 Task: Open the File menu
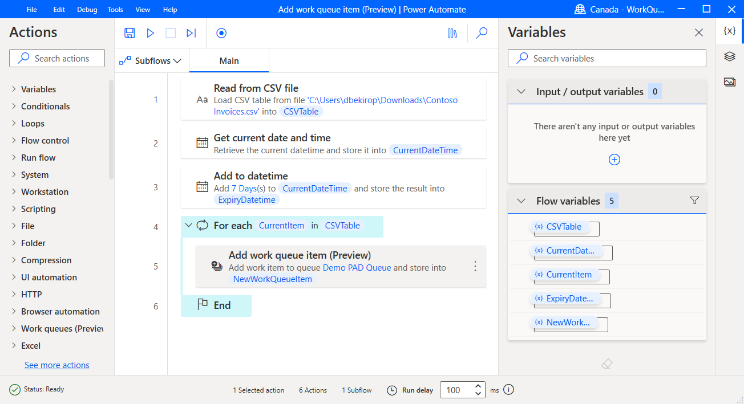[32, 10]
